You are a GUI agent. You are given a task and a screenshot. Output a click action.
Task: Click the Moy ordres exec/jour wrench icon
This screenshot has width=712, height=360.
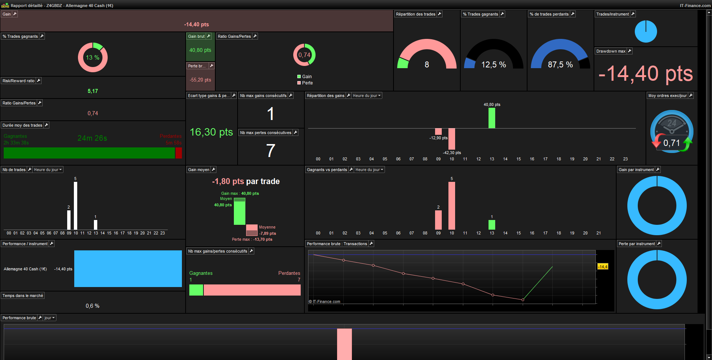(x=691, y=96)
